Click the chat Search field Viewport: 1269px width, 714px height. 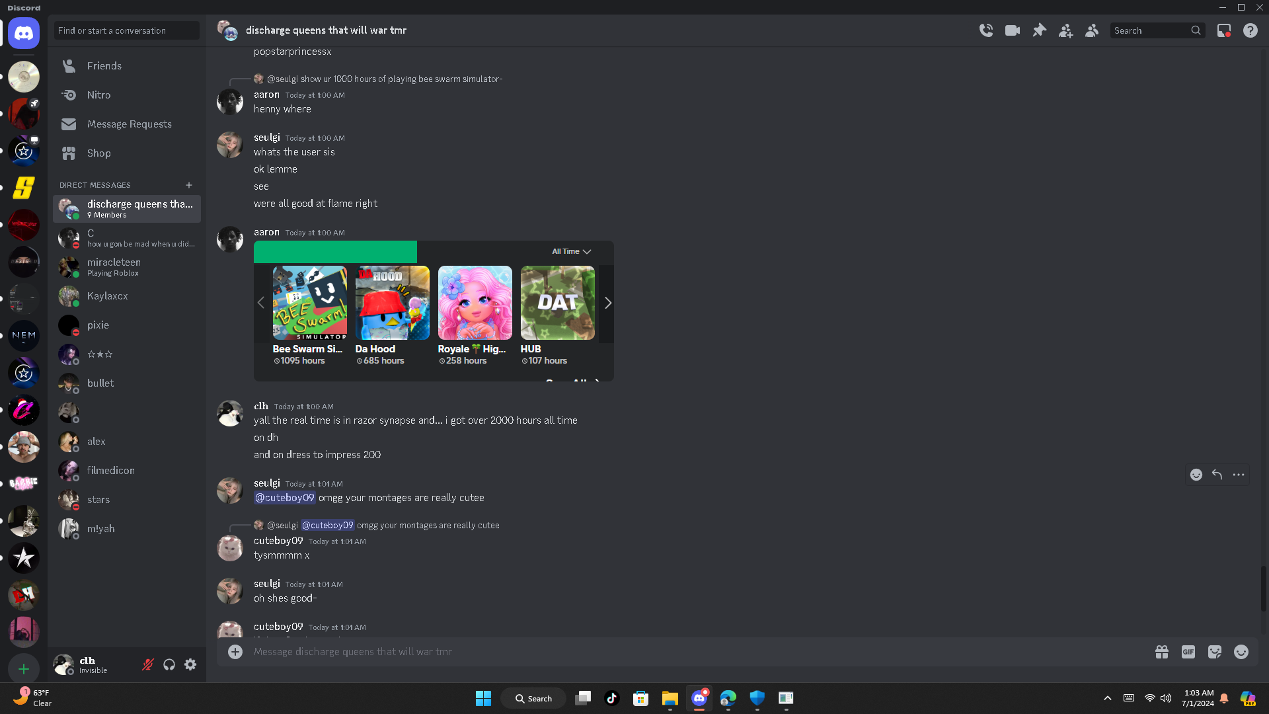(1157, 30)
